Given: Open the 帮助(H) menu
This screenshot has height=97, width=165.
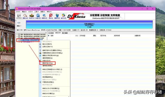Looking at the screenshot, I should coord(49,12).
